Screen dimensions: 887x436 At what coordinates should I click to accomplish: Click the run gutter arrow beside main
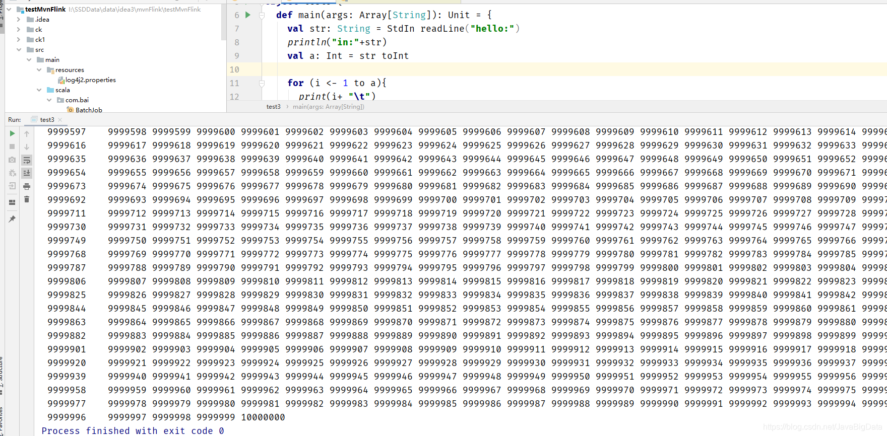(248, 15)
